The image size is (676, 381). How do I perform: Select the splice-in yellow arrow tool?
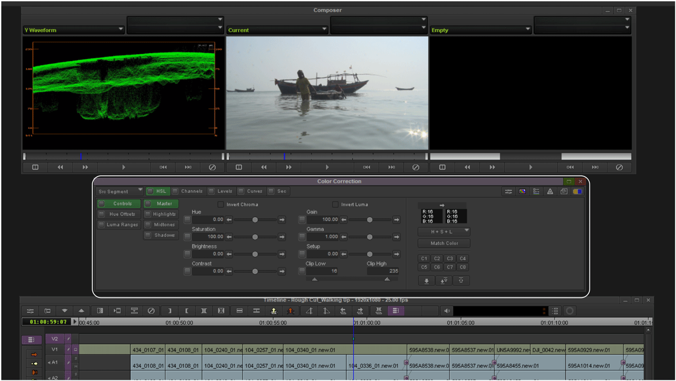[x=273, y=311]
